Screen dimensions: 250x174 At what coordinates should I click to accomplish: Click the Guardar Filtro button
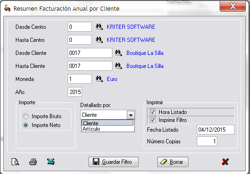coord(113,162)
